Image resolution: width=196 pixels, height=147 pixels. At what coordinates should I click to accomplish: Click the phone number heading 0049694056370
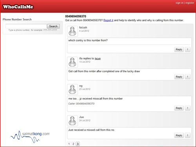76,17
